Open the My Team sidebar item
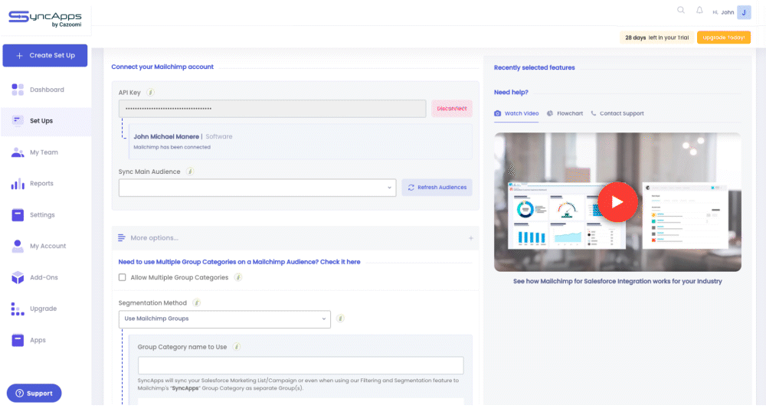Screen dimensions: 766x415 tap(46, 152)
